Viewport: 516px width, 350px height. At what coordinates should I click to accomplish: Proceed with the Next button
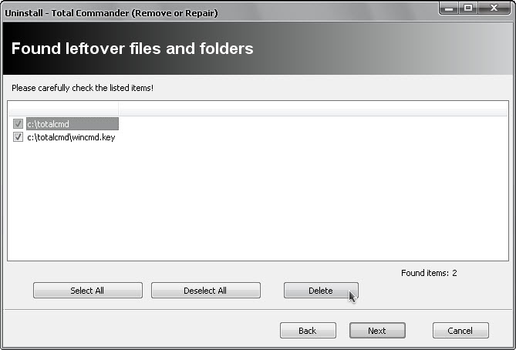[376, 331]
